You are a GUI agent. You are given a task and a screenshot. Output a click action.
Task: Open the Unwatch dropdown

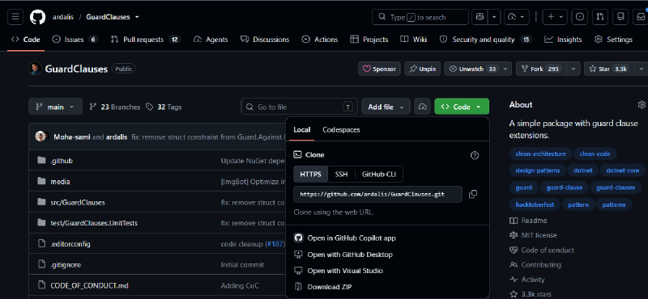click(478, 69)
